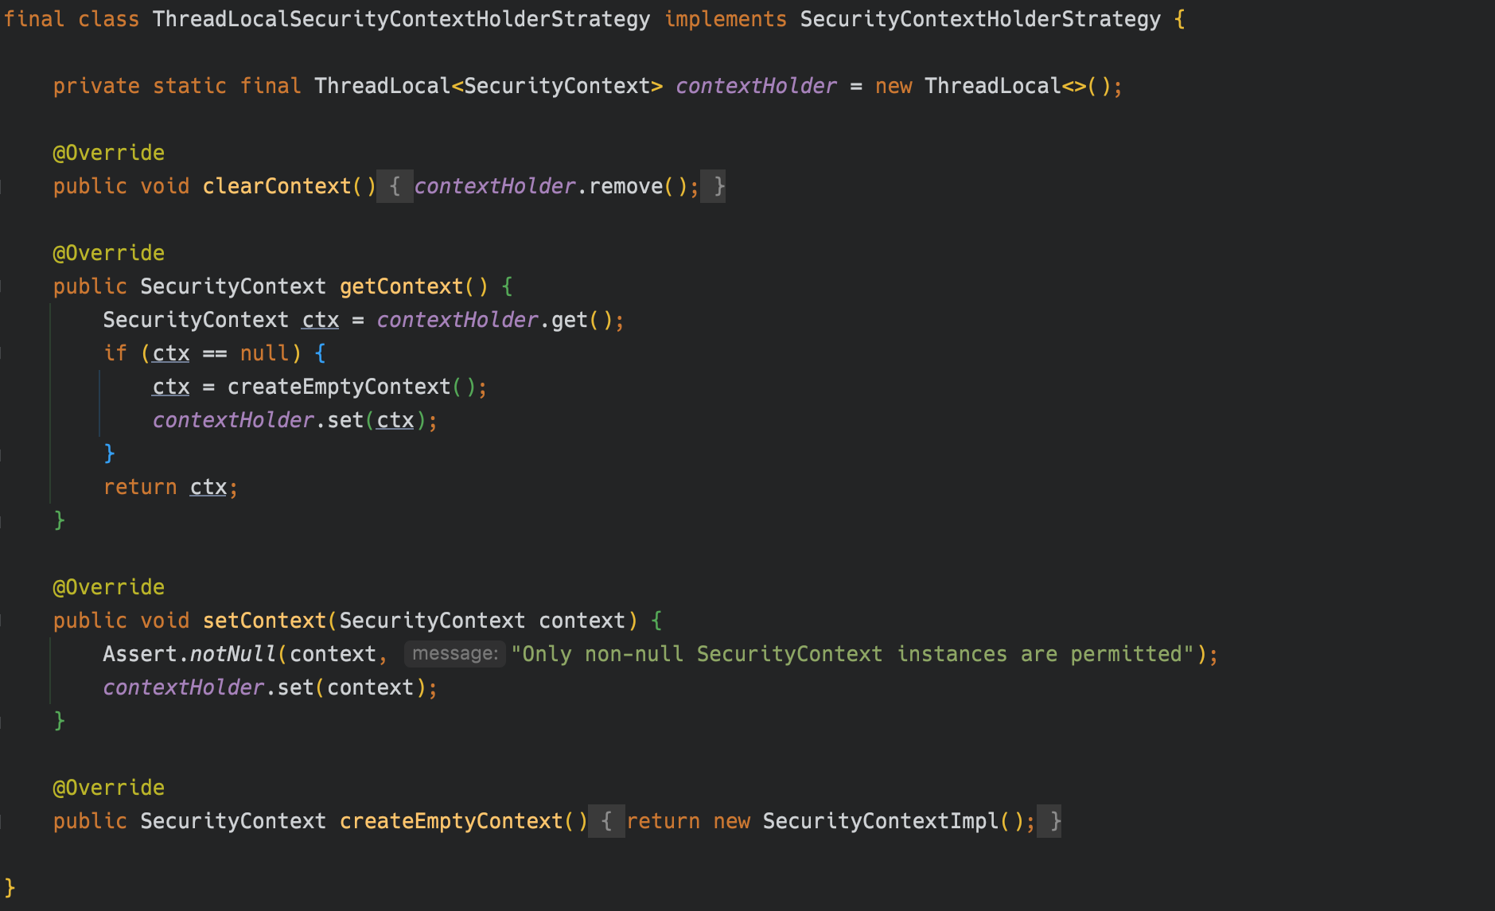This screenshot has width=1495, height=911.
Task: Click the 'message:' parameter inlay hint
Action: pos(455,654)
